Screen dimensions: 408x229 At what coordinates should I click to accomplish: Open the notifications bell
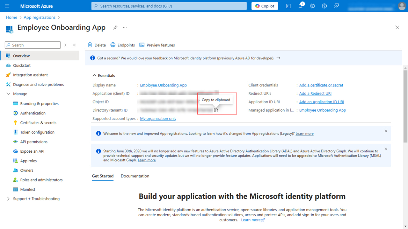(301, 6)
